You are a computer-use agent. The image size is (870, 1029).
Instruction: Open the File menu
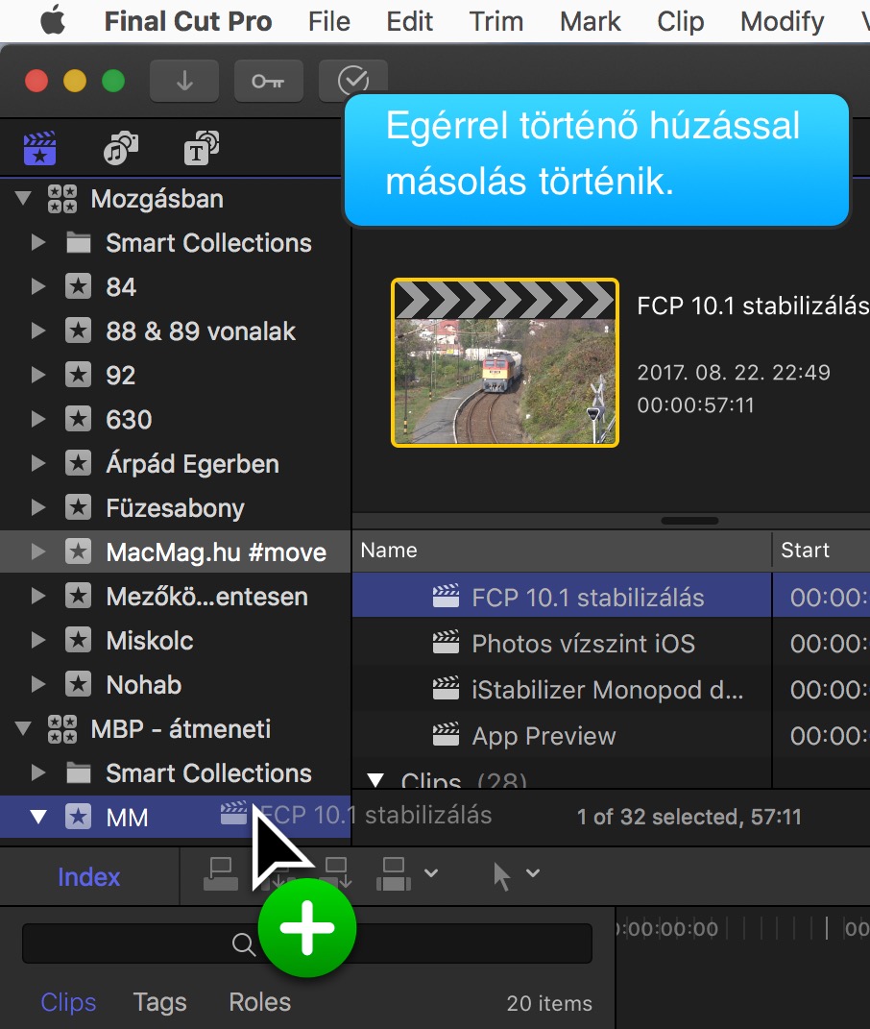point(328,22)
